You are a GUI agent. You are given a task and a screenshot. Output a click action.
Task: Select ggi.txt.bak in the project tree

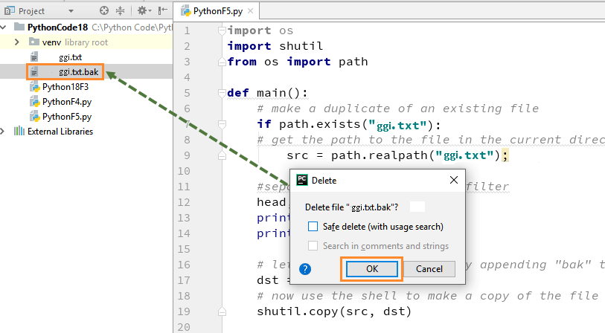point(79,72)
